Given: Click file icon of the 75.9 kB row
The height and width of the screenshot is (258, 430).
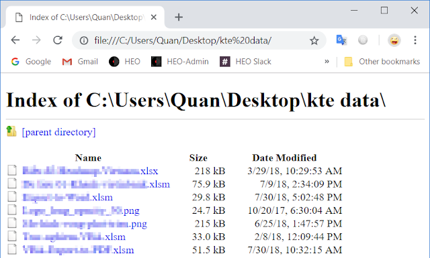Looking at the screenshot, I should (12, 183).
